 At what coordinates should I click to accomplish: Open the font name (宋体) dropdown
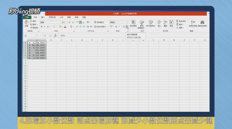(61, 22)
